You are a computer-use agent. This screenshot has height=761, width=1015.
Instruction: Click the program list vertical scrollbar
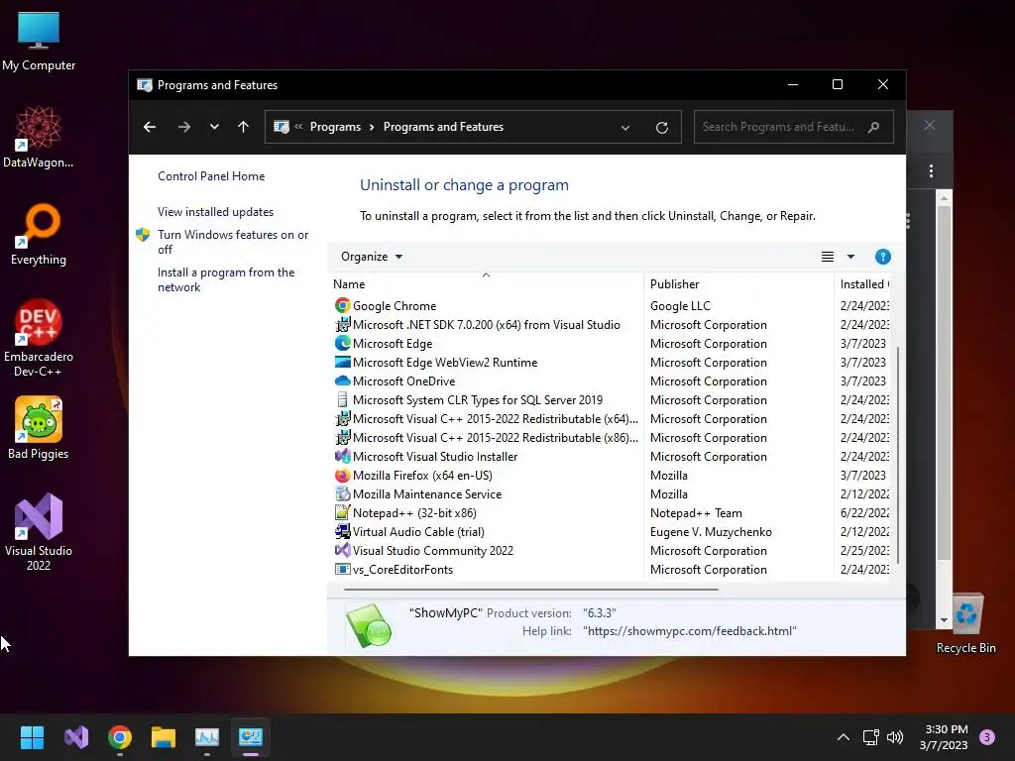click(898, 455)
